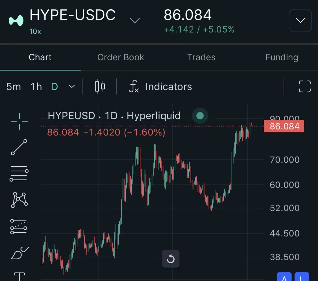Image resolution: width=318 pixels, height=281 pixels.
Task: Select the 5m timeframe
Action: tap(14, 87)
